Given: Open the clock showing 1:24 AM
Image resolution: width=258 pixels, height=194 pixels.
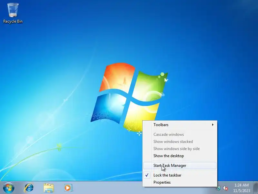Looking at the screenshot, I should [241, 188].
